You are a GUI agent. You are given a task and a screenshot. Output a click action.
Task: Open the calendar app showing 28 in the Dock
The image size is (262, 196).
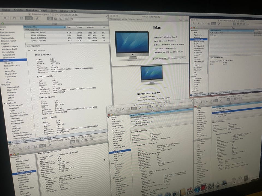point(190,191)
